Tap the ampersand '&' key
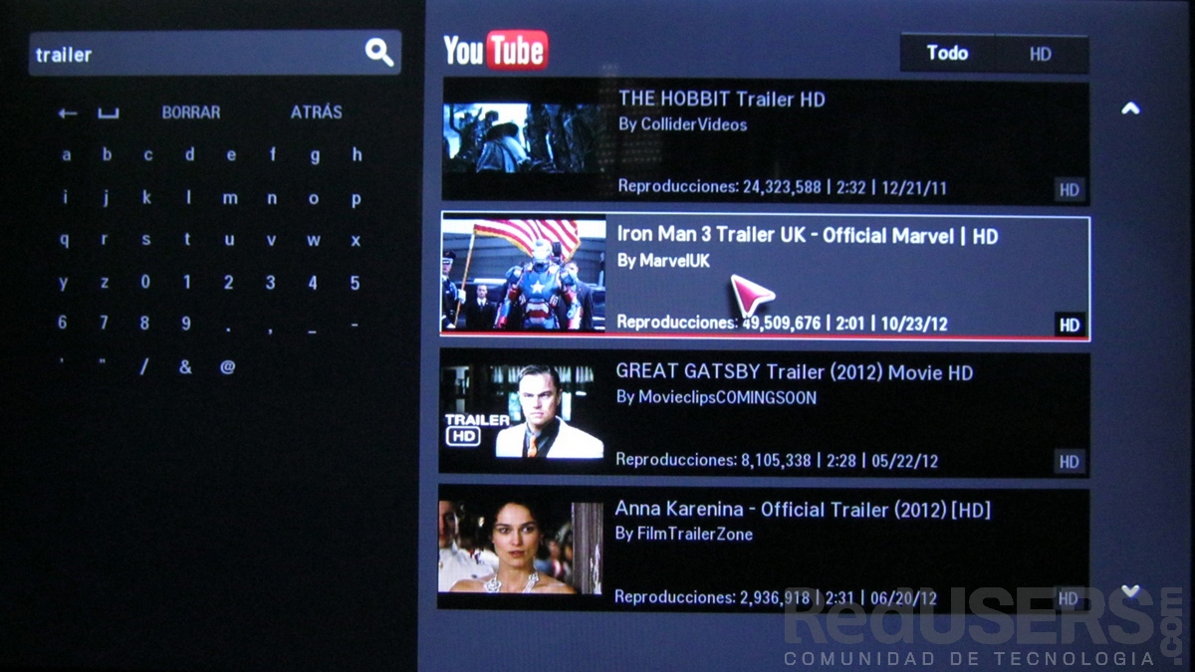This screenshot has height=672, width=1195. [185, 366]
